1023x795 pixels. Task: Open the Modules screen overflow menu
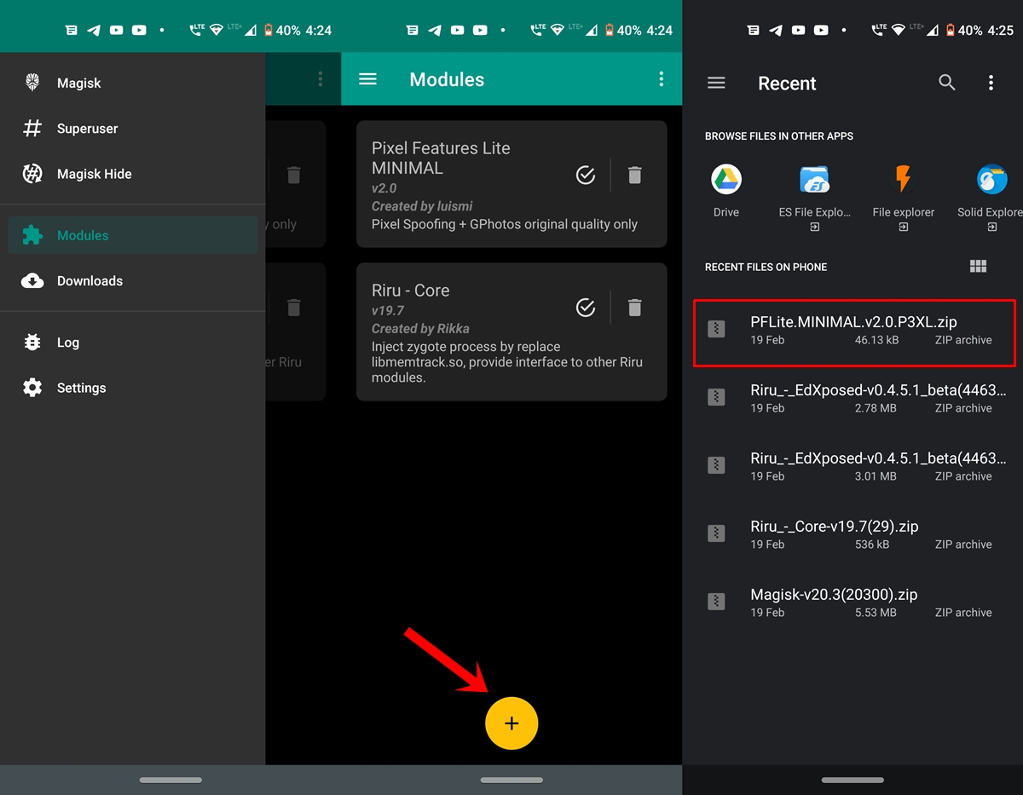(661, 79)
